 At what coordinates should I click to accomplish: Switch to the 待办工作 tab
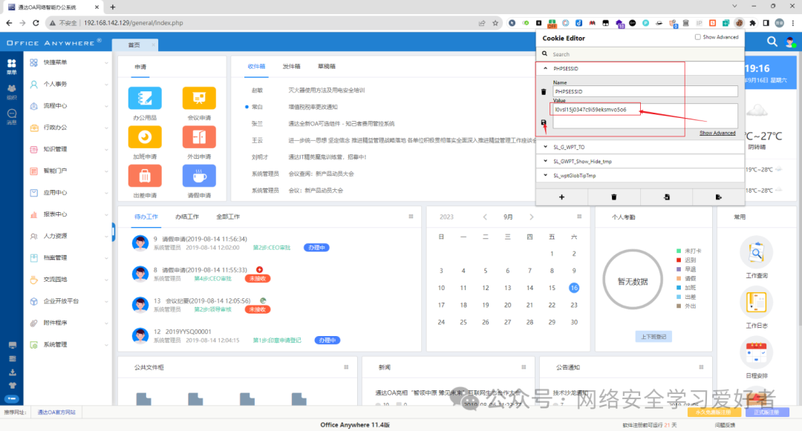146,217
